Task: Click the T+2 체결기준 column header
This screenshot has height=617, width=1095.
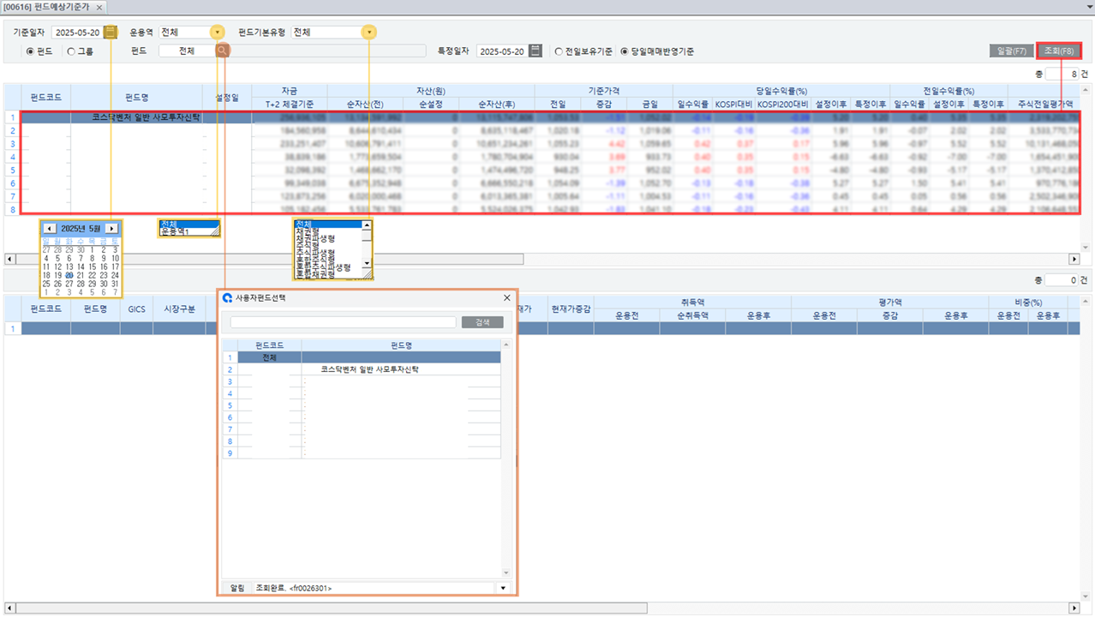Action: 290,104
